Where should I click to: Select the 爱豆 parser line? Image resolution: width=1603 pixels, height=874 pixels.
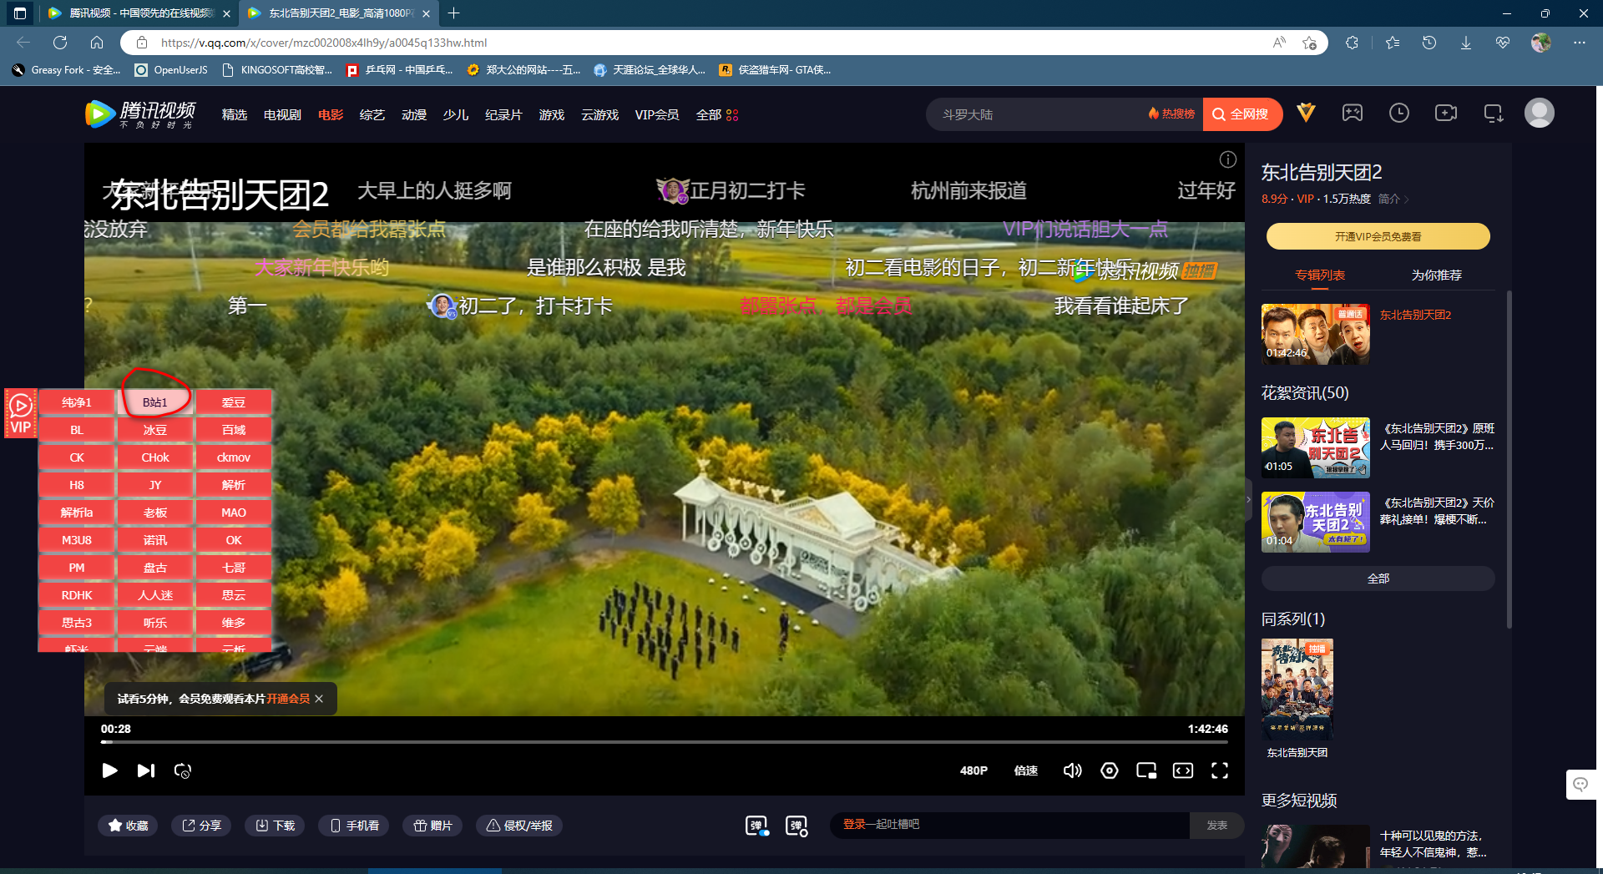pos(234,402)
